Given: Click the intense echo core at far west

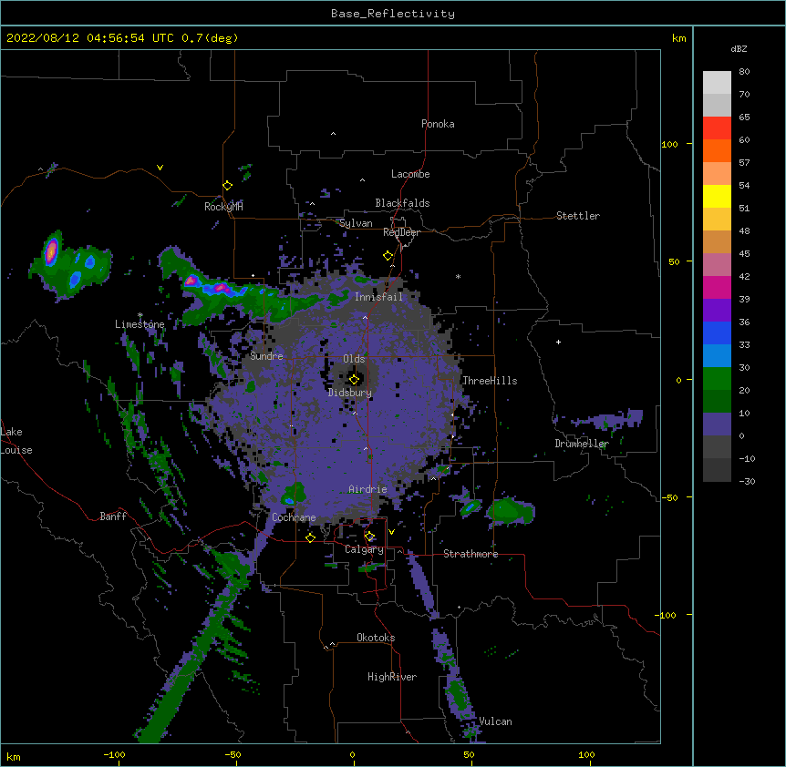Looking at the screenshot, I should (x=51, y=251).
